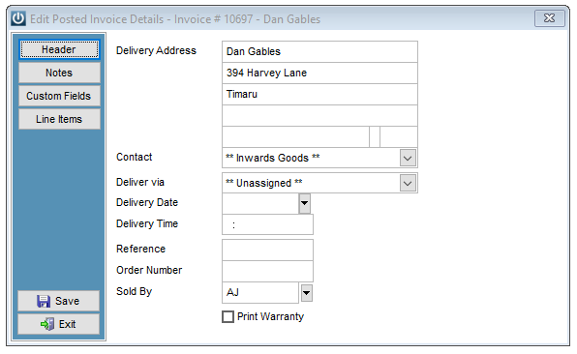Open the Custom Fields section

[x=59, y=96]
